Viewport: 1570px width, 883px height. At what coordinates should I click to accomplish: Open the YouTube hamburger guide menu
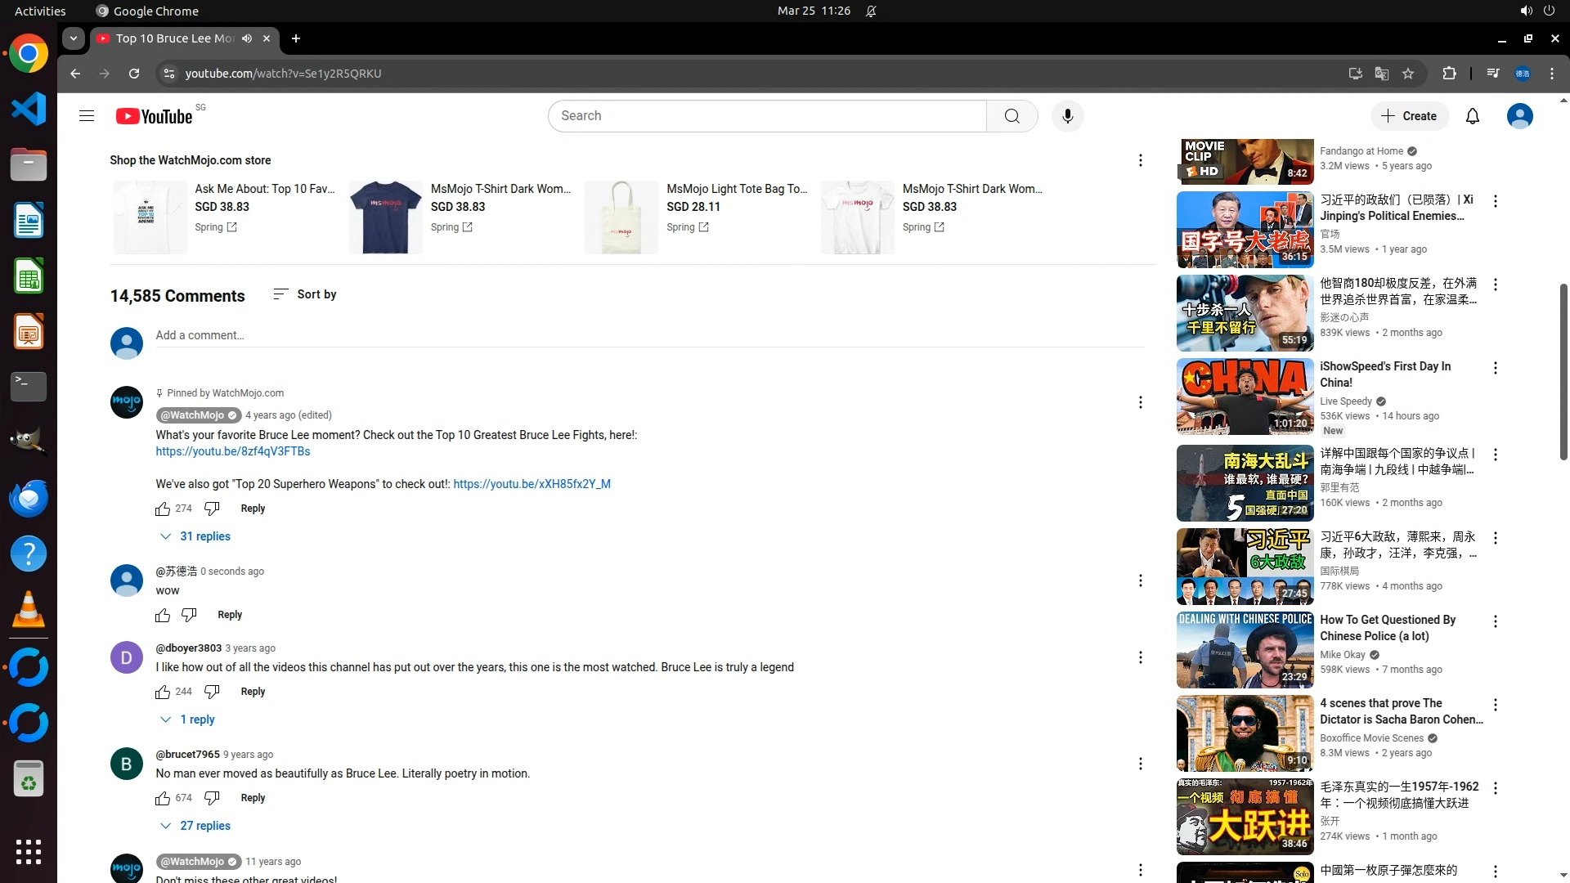(x=87, y=116)
